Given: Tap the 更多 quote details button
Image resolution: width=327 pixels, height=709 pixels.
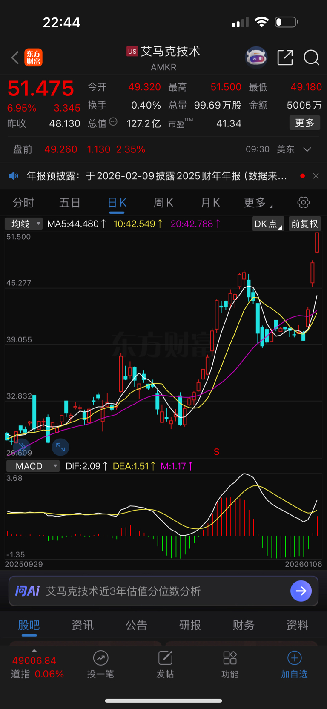Looking at the screenshot, I should 305,123.
